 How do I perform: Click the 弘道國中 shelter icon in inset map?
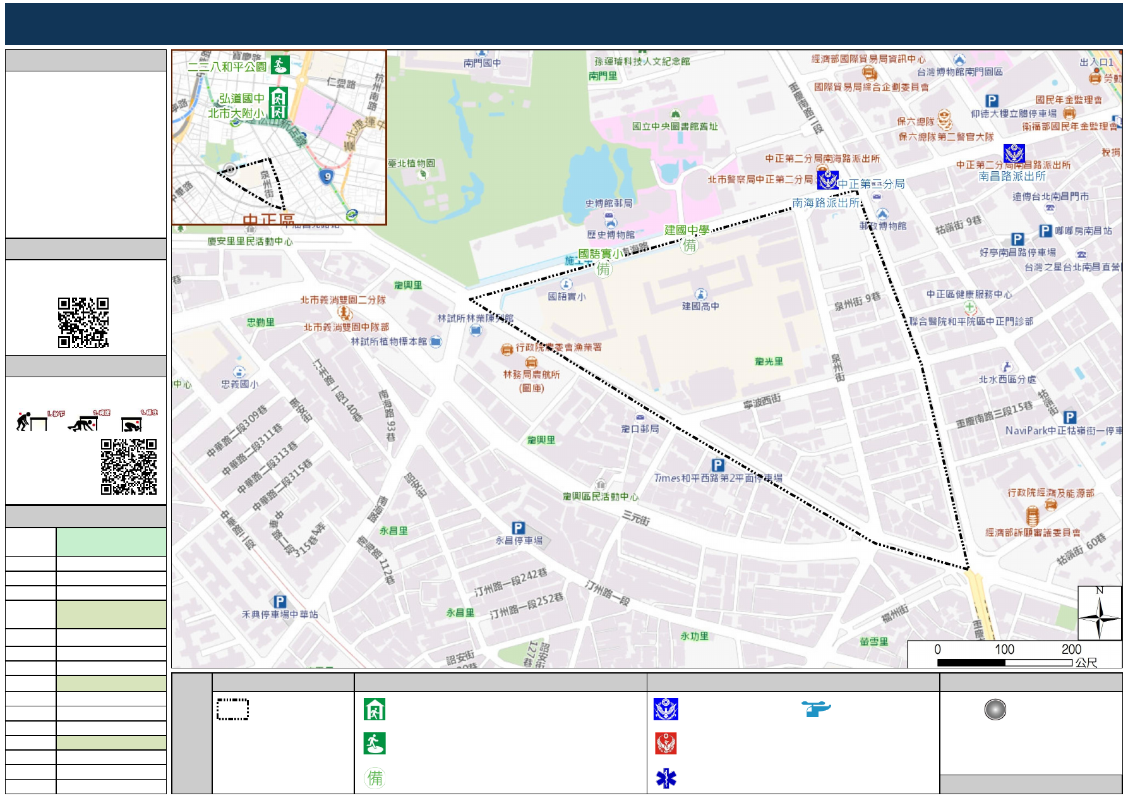click(x=278, y=97)
